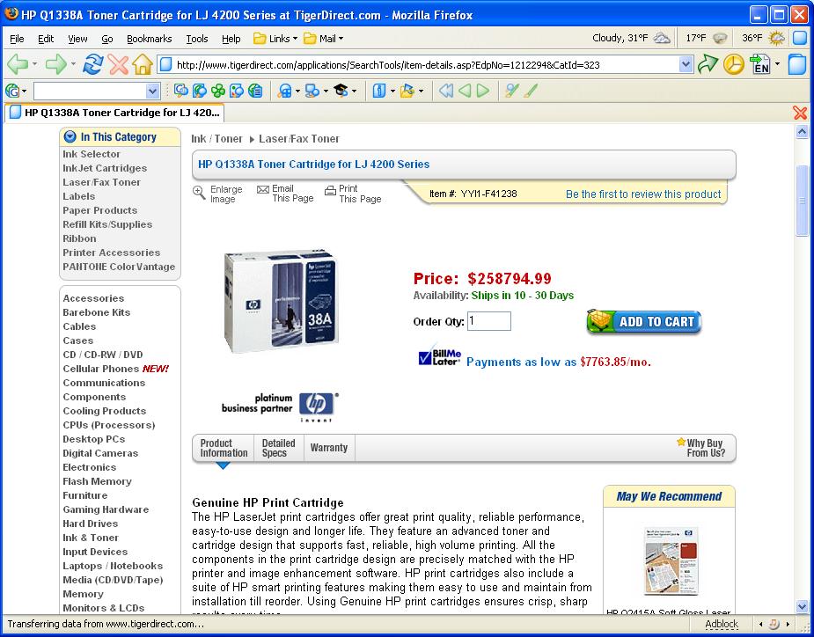Open the Bookmarks menu

pyautogui.click(x=149, y=39)
